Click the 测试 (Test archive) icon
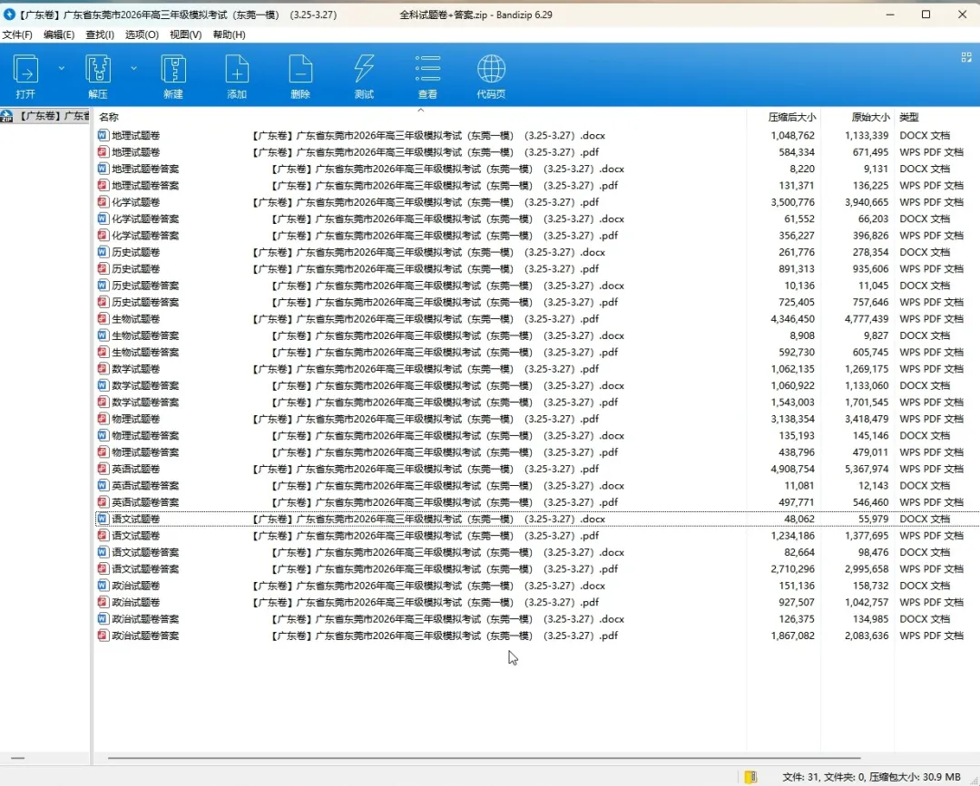This screenshot has width=980, height=786. [364, 76]
